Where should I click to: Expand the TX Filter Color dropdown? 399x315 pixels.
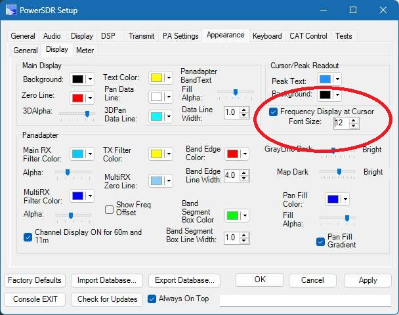pos(169,154)
